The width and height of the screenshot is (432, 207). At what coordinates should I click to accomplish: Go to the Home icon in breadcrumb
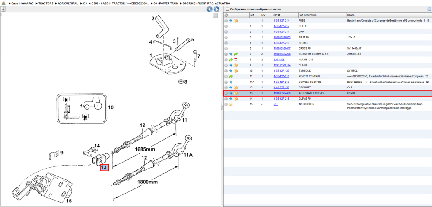[3, 3]
